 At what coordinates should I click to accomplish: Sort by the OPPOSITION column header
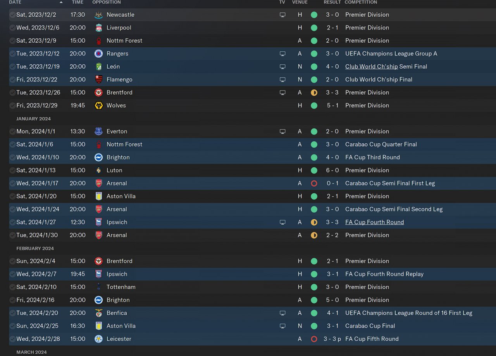[107, 2]
